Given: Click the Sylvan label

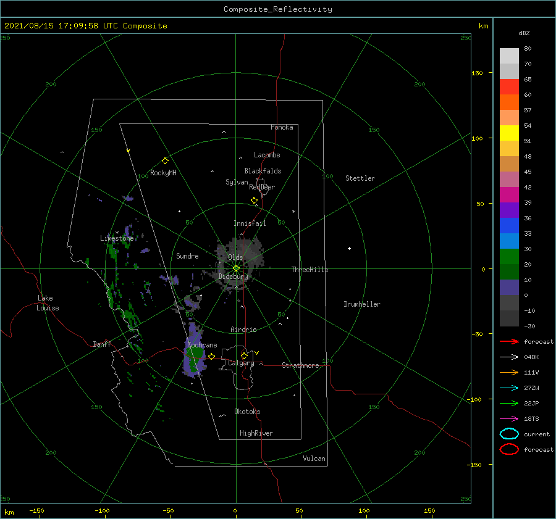Looking at the screenshot, I should pos(237,182).
